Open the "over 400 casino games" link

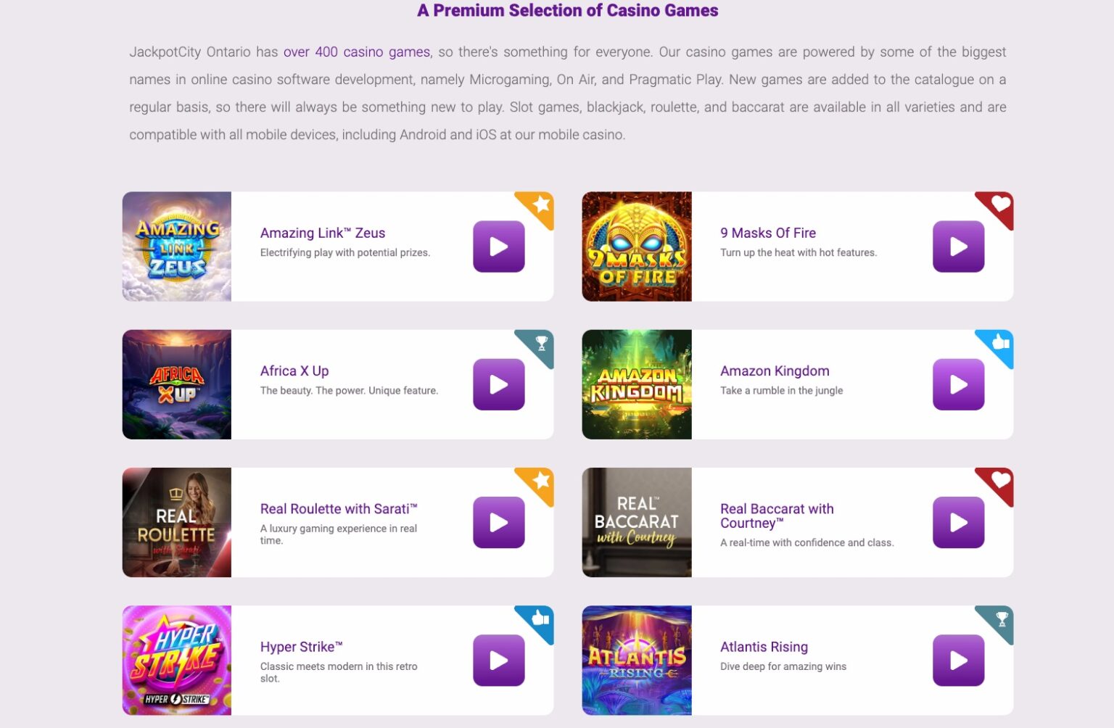coord(356,52)
